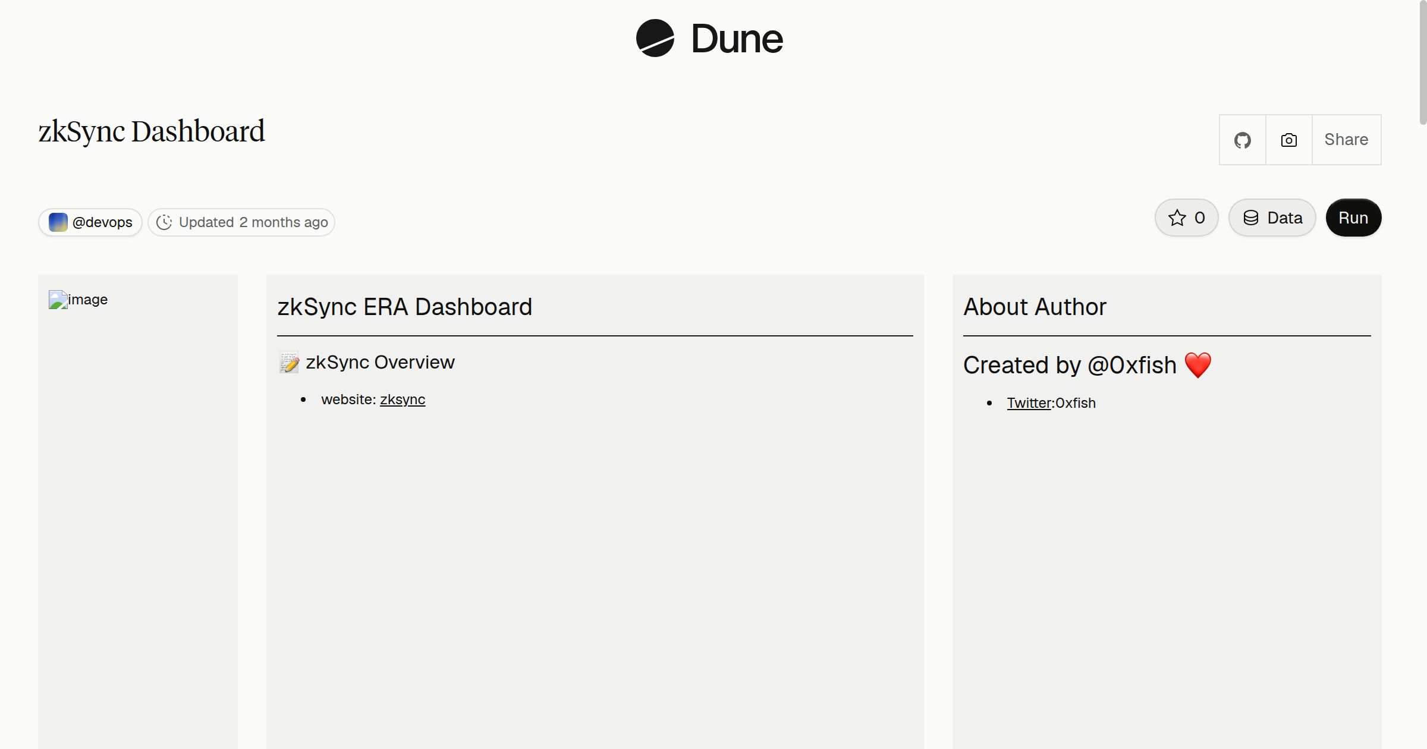The image size is (1427, 749).
Task: Open the zksync website link
Action: 403,399
